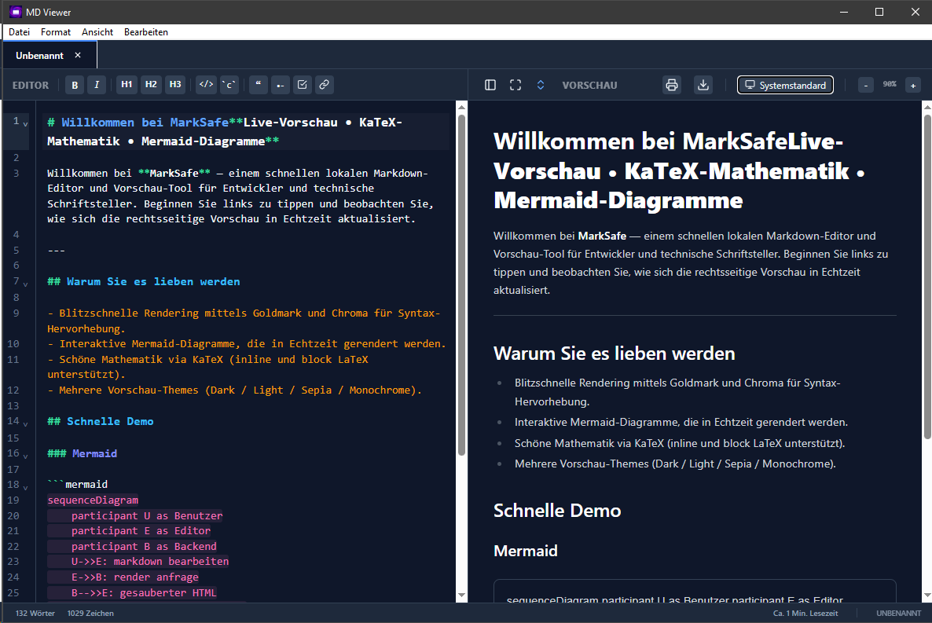Screen dimensions: 932x623
Task: Toggle scroll sync with the blue arrows icon
Action: [x=541, y=85]
